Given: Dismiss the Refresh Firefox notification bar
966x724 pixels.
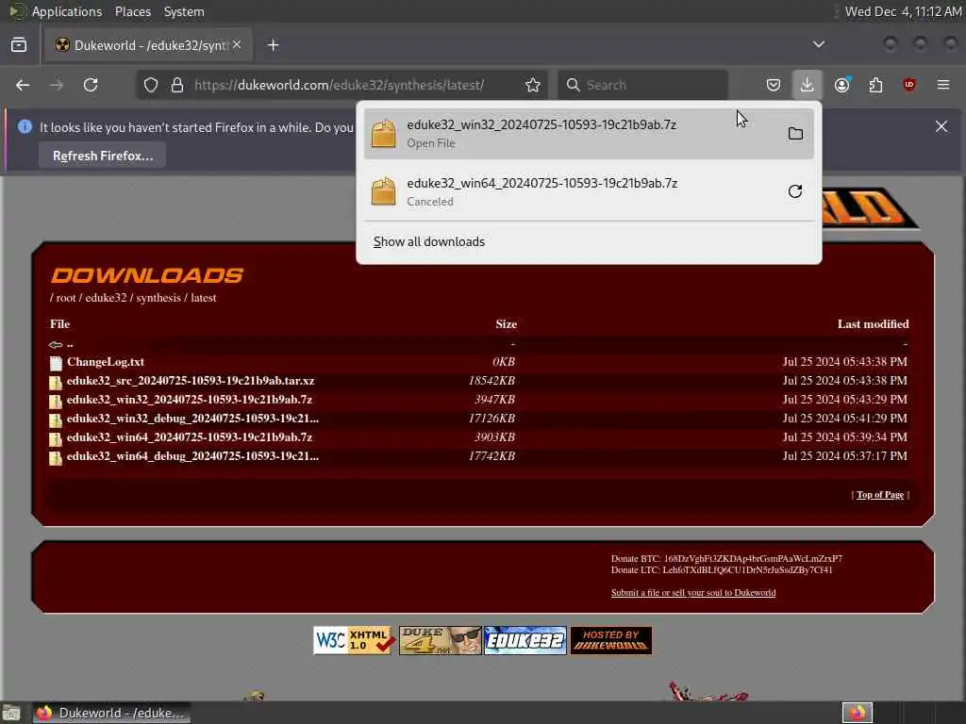Looking at the screenshot, I should coord(941,127).
